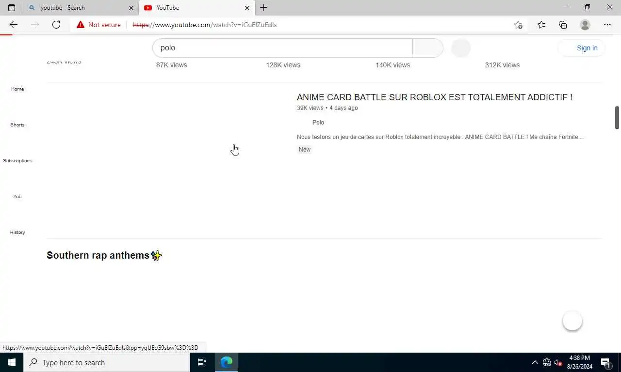The width and height of the screenshot is (621, 372).
Task: Open network settings from the tray
Action: tap(547, 362)
